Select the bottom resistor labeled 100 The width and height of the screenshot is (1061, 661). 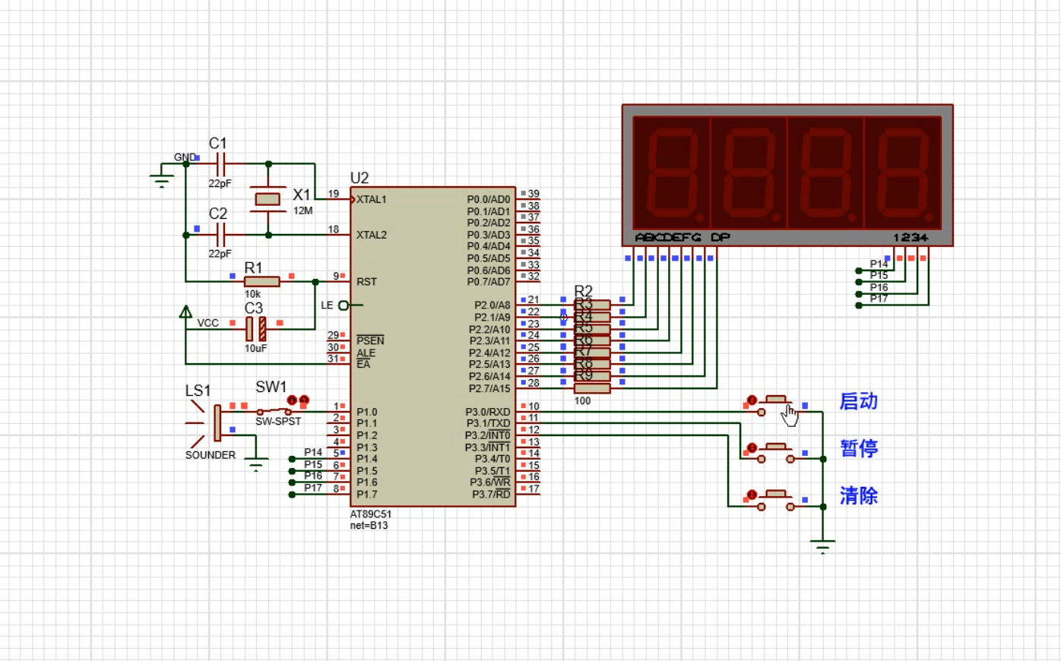(x=592, y=388)
